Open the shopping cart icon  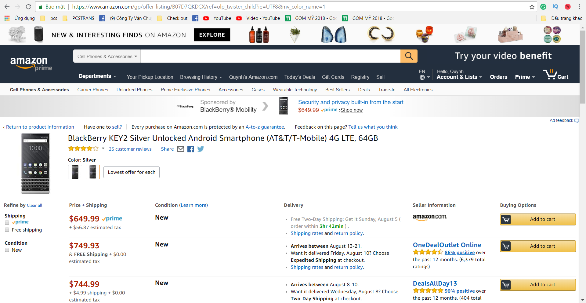(555, 75)
